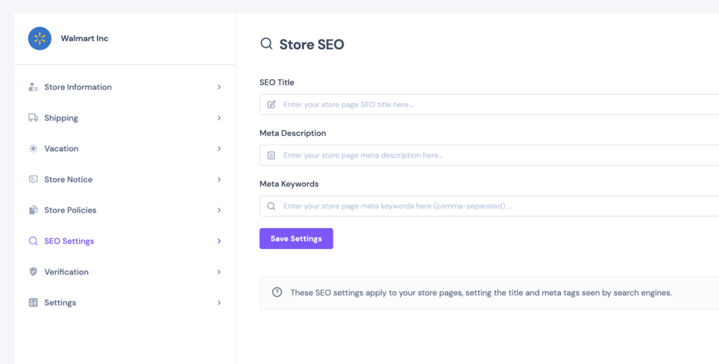Save Settings using the purple button

pos(296,238)
